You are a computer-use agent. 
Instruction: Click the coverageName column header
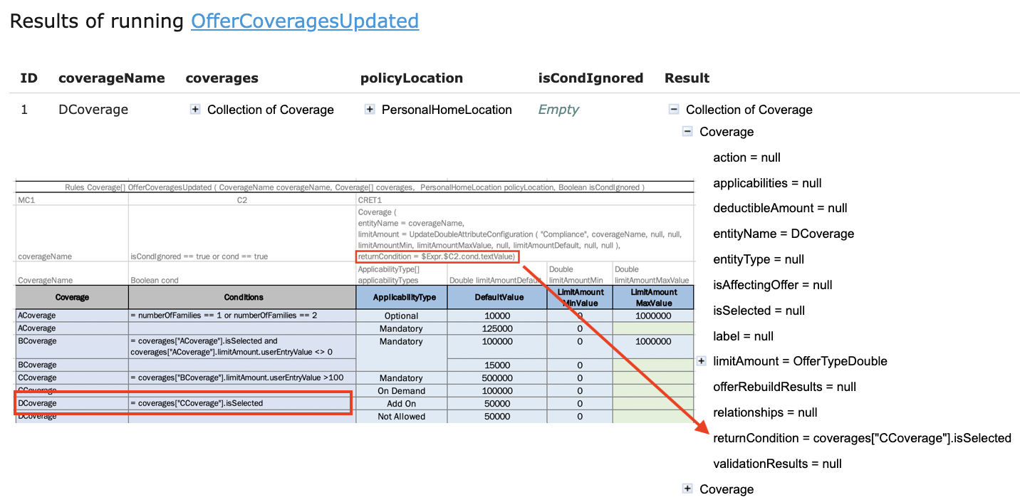[111, 78]
